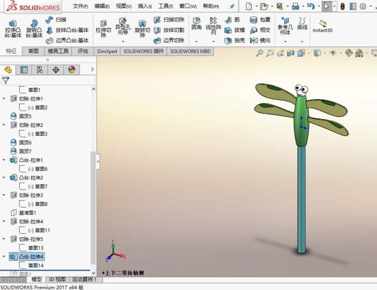Screen dimensions: 377x290
Task: Open the DisplayManager color ball tab
Action: click(x=72, y=70)
